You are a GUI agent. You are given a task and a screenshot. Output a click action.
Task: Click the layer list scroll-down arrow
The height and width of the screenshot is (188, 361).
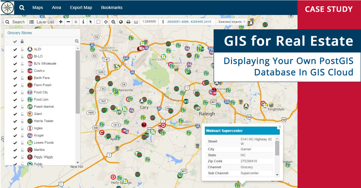click(78, 163)
